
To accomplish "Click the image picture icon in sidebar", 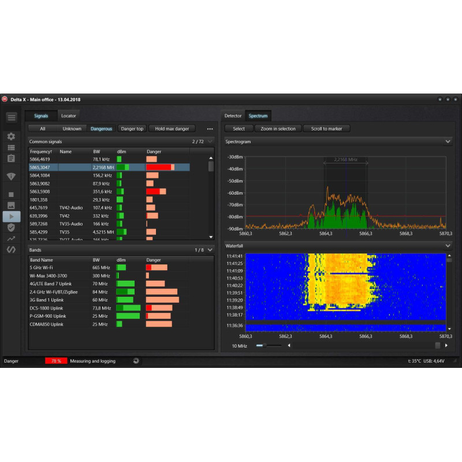I will click(11, 206).
